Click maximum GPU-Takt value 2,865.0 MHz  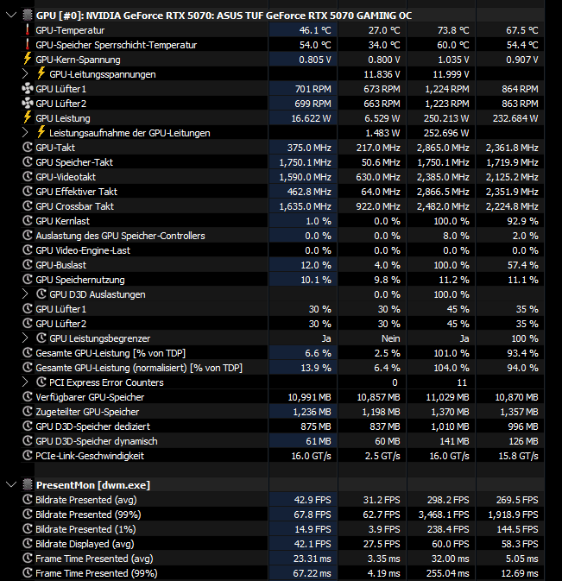click(443, 148)
